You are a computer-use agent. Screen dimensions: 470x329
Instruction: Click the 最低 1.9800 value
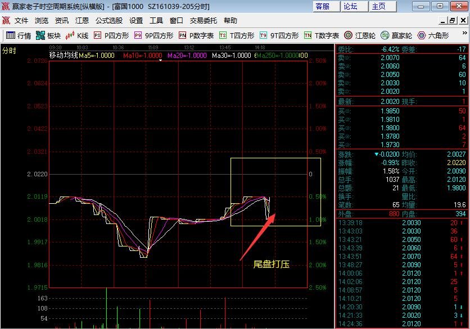coord(456,188)
